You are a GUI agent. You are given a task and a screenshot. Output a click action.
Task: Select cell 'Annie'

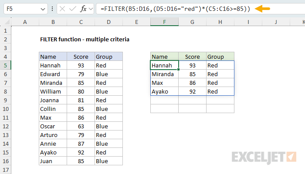click(53, 144)
